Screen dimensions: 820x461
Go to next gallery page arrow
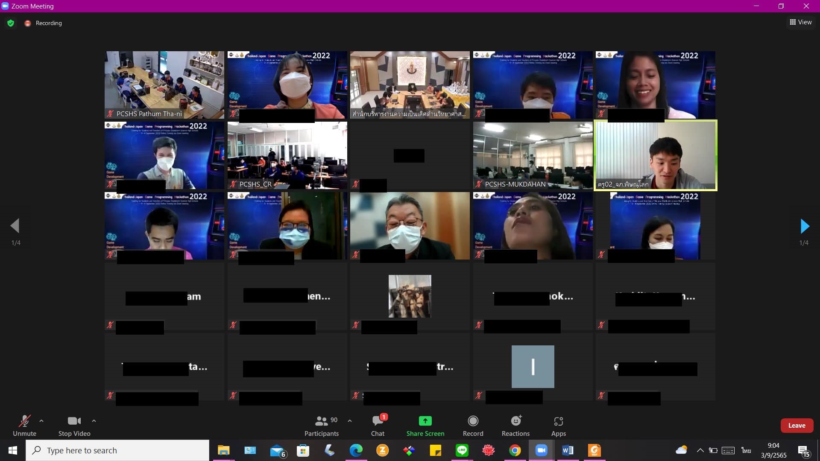tap(805, 226)
